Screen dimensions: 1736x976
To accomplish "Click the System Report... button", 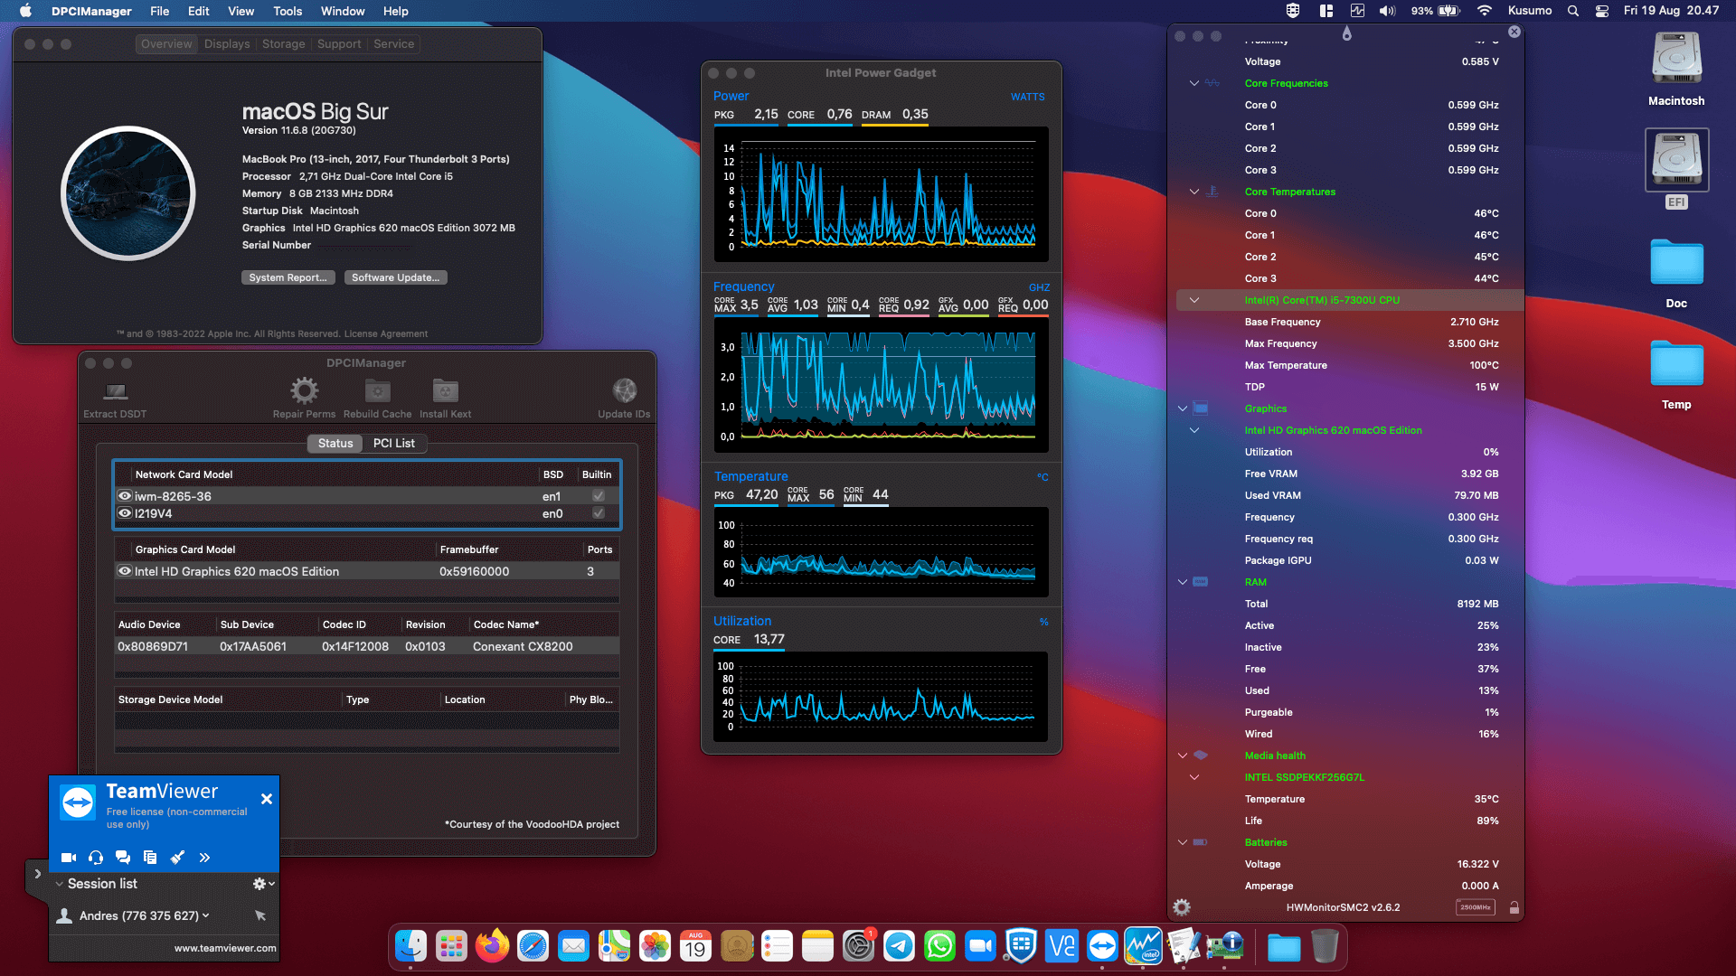I will coord(288,277).
